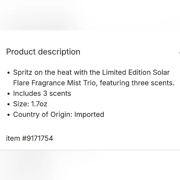Image resolution: width=180 pixels, height=180 pixels.
Task: Click the words Limited Edition Solar
Action: [x=136, y=72]
